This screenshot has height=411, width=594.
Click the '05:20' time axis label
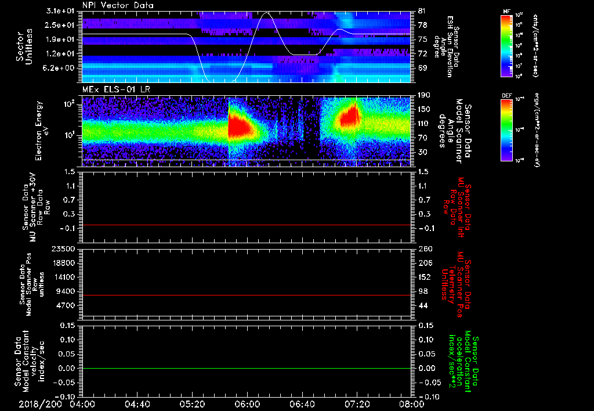click(193, 404)
